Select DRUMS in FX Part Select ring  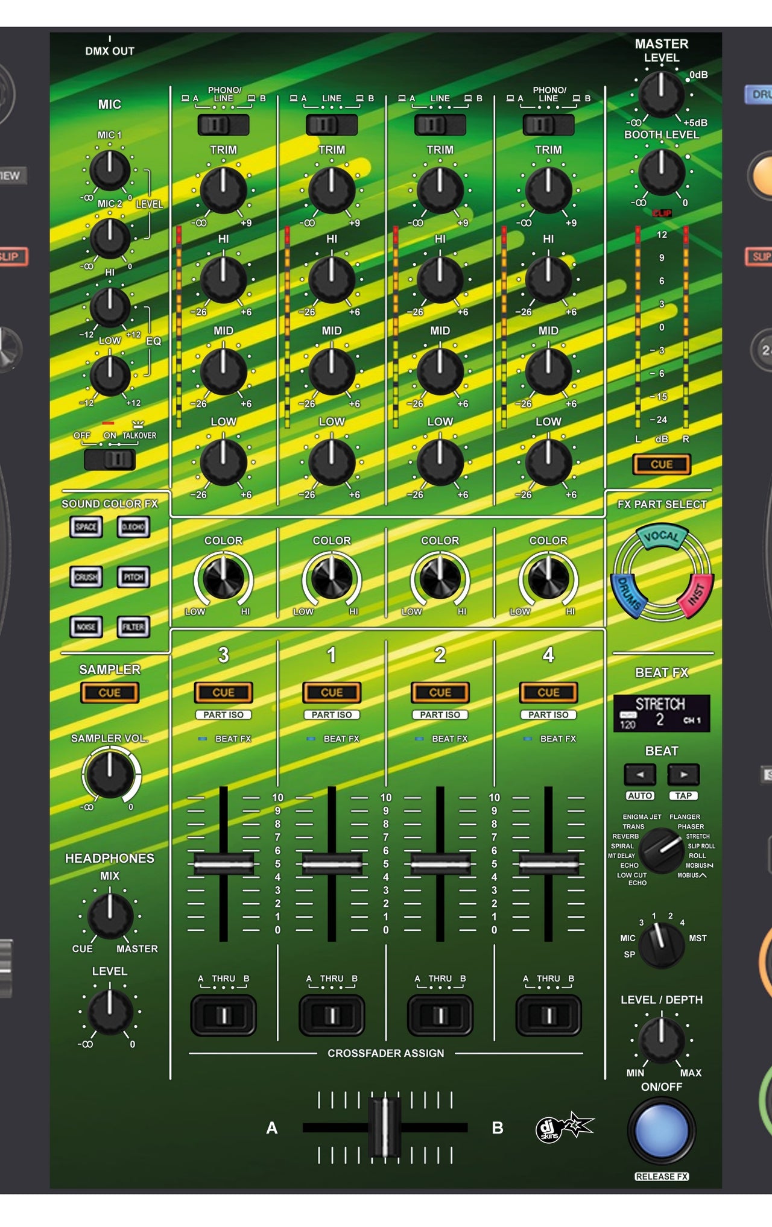628,596
